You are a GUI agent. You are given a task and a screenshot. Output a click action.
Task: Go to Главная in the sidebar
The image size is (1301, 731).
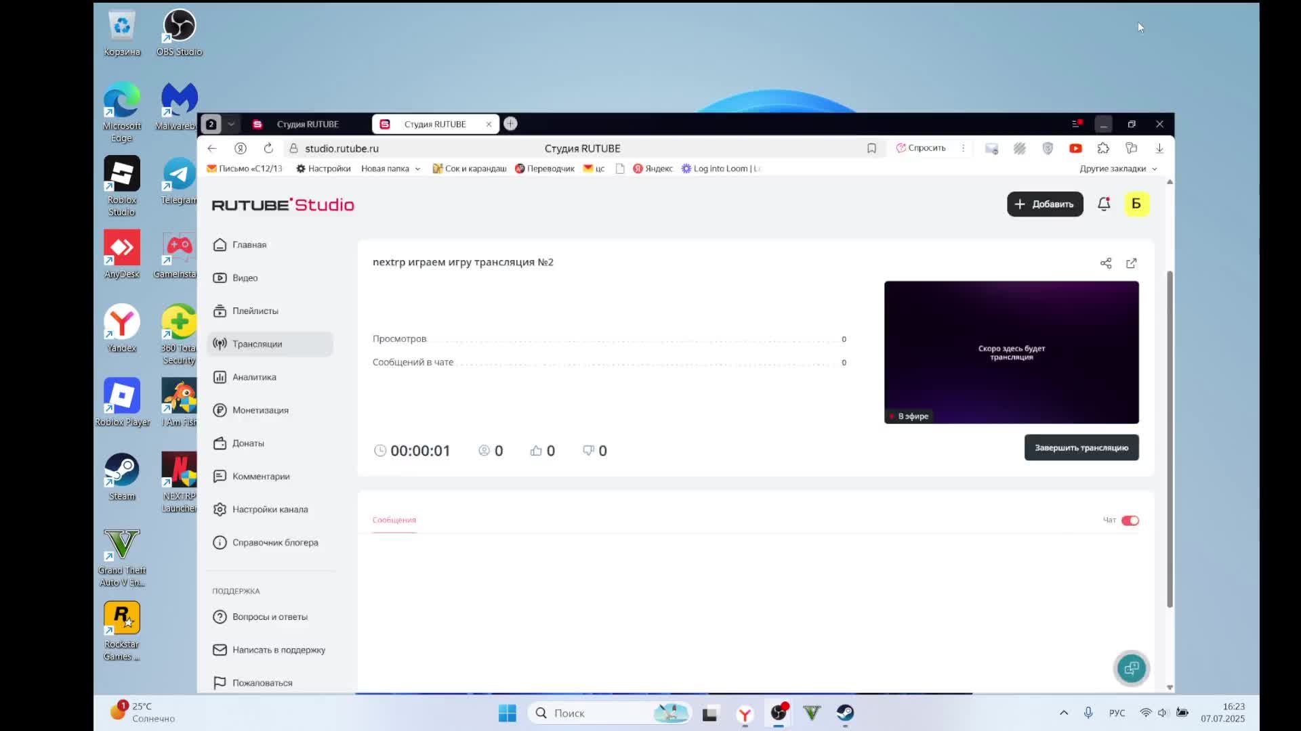pos(270,245)
